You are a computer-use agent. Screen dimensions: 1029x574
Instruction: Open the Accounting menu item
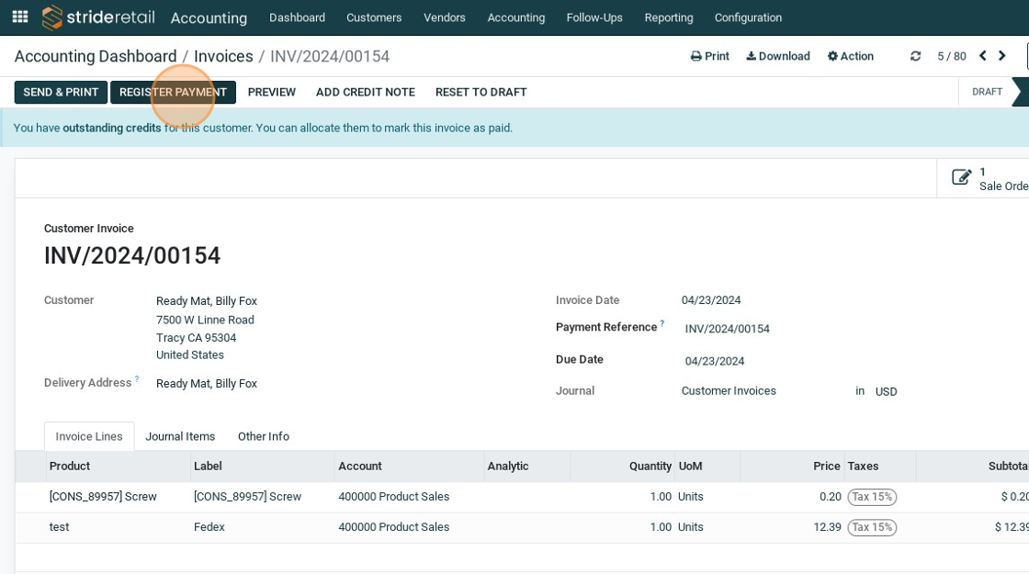pos(515,17)
